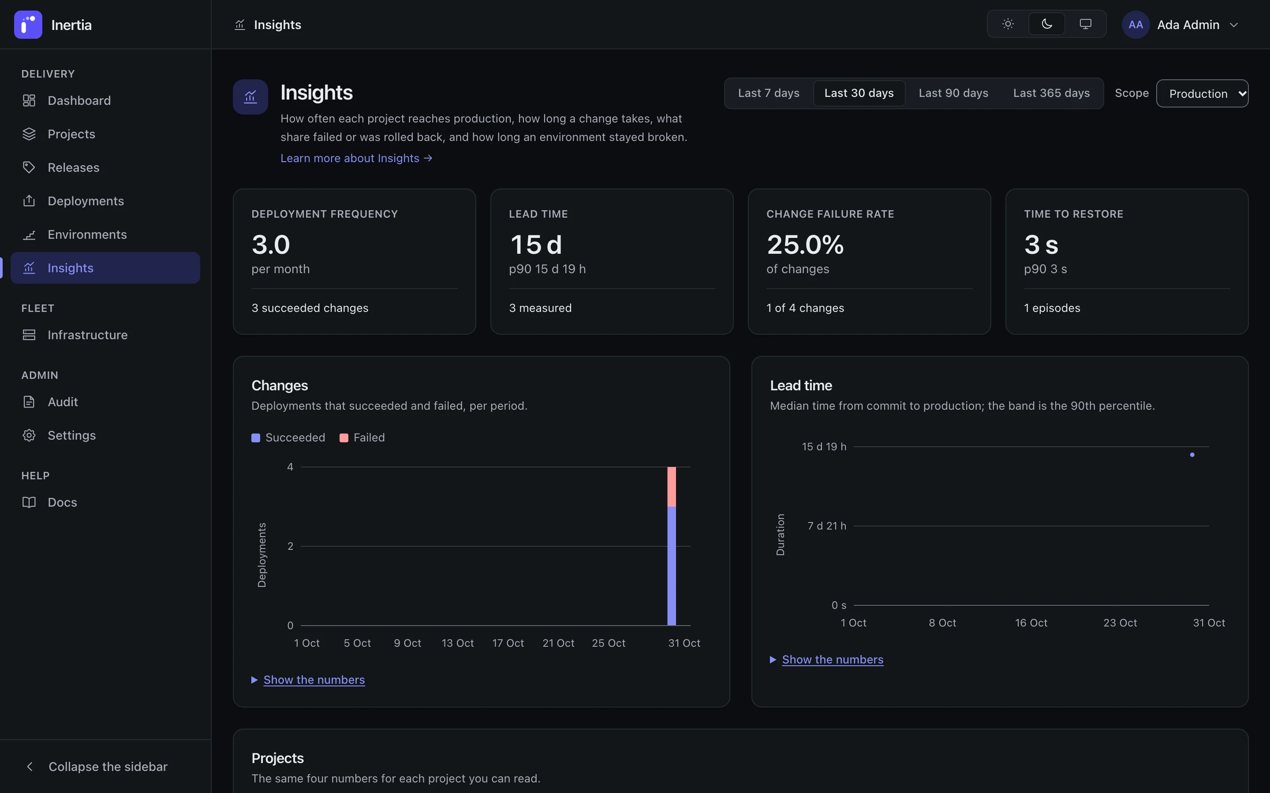Click the lead time data point dot

coord(1192,455)
